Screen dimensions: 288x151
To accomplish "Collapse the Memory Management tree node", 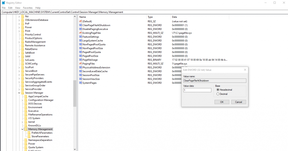I will click(22, 129).
